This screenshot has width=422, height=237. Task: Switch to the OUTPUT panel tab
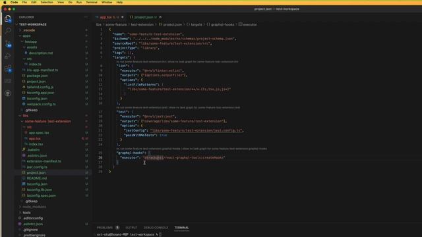pos(131,228)
